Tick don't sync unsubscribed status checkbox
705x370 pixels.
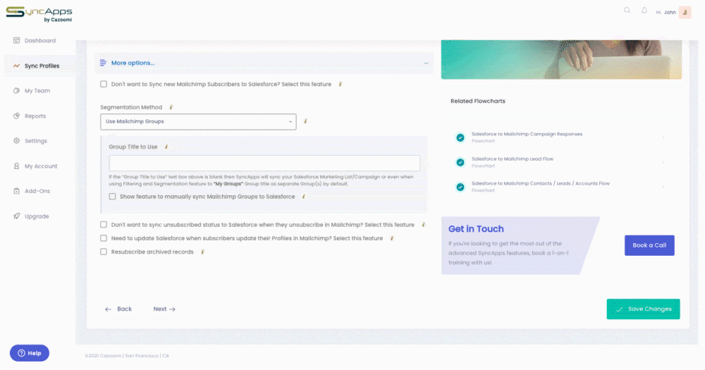[x=104, y=224]
